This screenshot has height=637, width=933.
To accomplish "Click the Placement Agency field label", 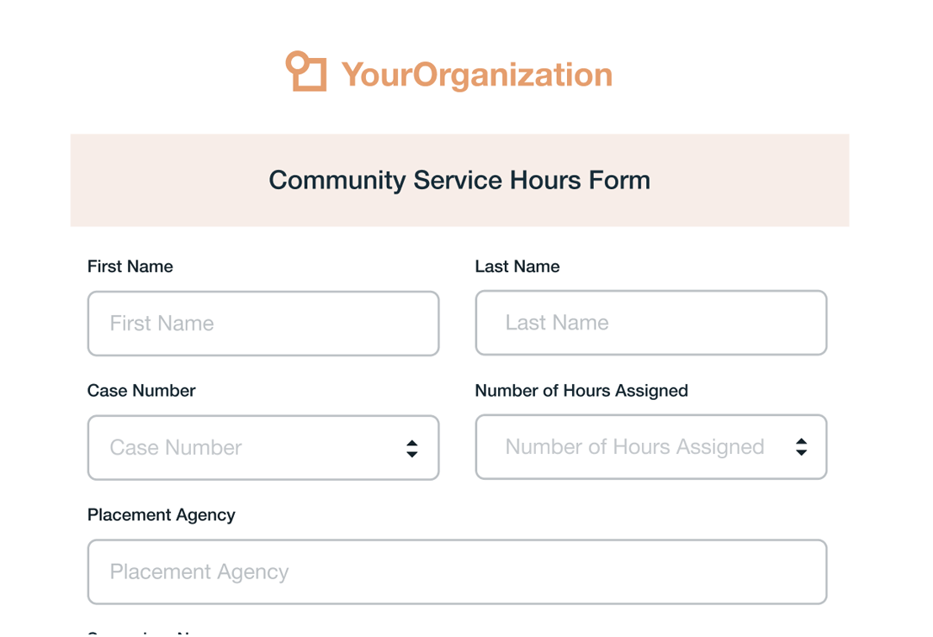I will pyautogui.click(x=162, y=514).
